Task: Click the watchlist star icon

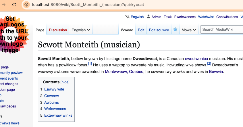Action: point(175,30)
